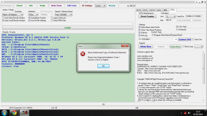Launch Google Chrome from the taskbar

(14, 113)
